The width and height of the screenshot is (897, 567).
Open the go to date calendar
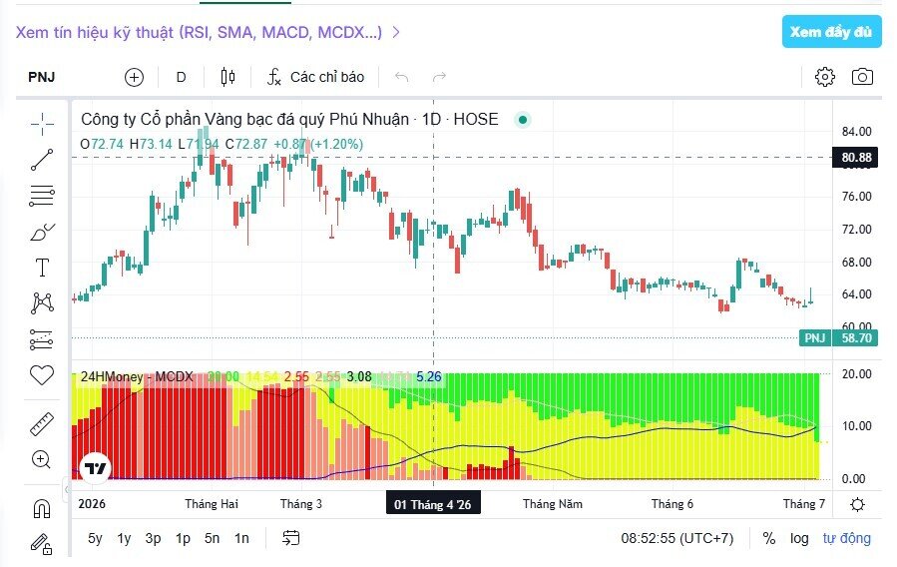pos(290,538)
